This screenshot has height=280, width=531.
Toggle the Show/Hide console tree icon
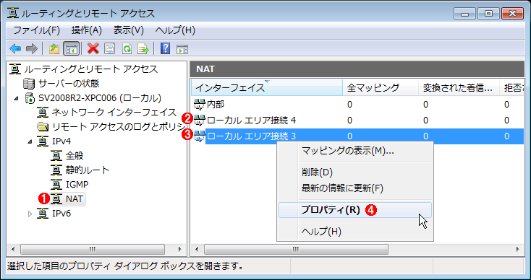click(x=71, y=49)
